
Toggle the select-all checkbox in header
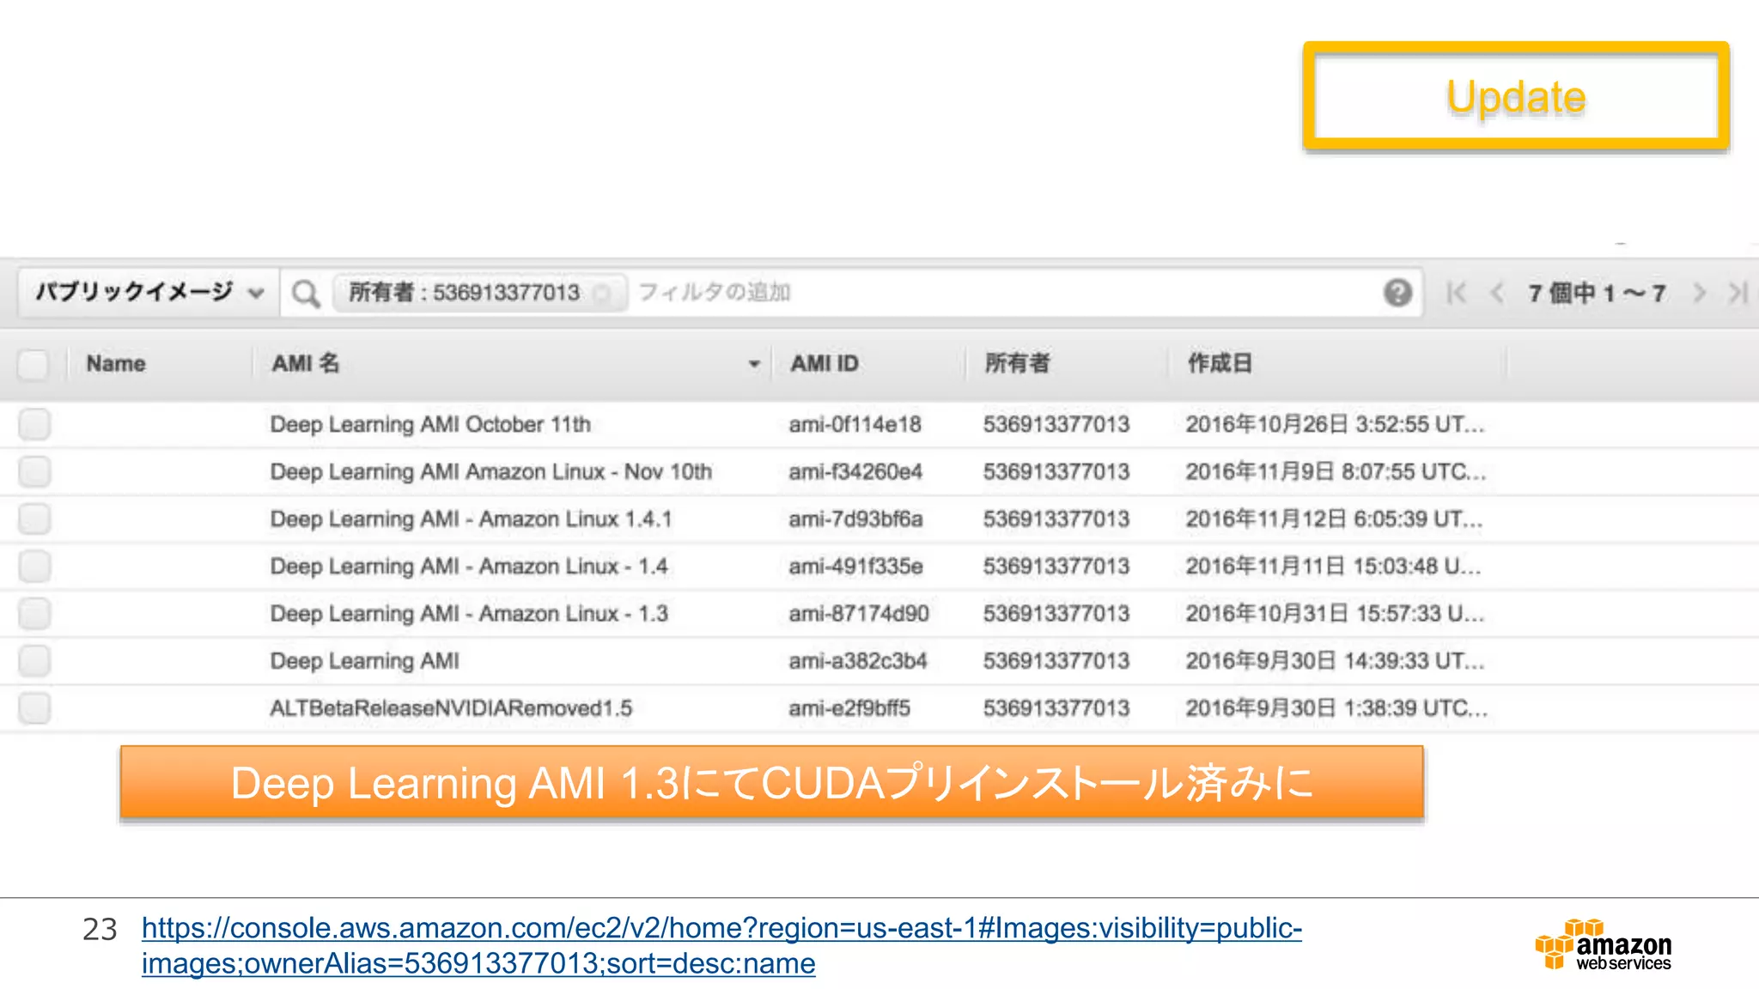click(33, 364)
